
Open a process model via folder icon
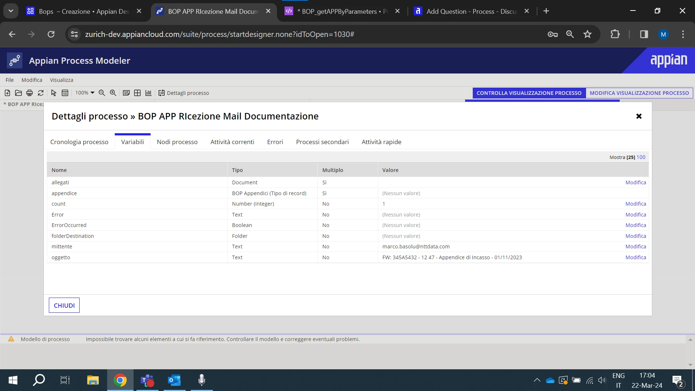point(18,93)
